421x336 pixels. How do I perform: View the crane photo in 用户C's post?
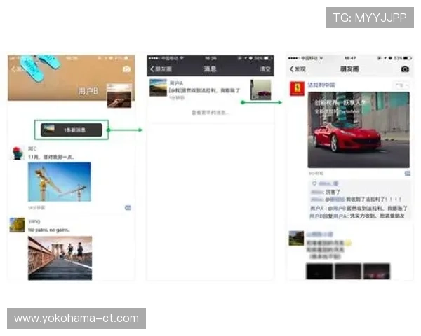tap(60, 182)
